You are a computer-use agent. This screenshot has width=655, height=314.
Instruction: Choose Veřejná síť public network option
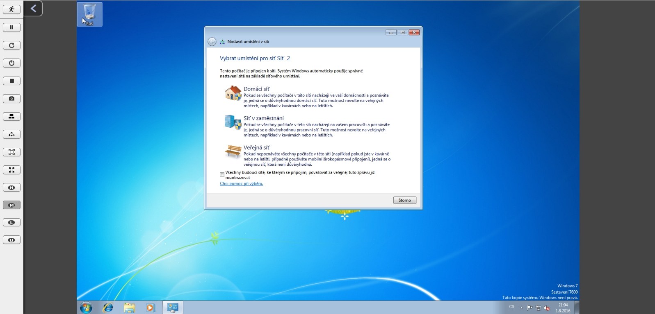pyautogui.click(x=256, y=148)
